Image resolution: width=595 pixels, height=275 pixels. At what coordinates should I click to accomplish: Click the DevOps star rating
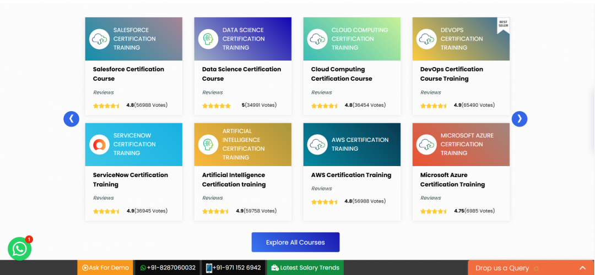point(434,106)
